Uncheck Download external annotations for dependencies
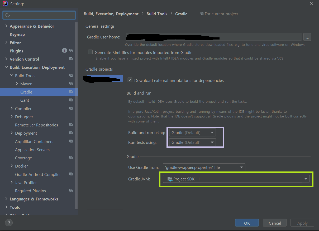The height and width of the screenshot is (231, 319). point(130,80)
